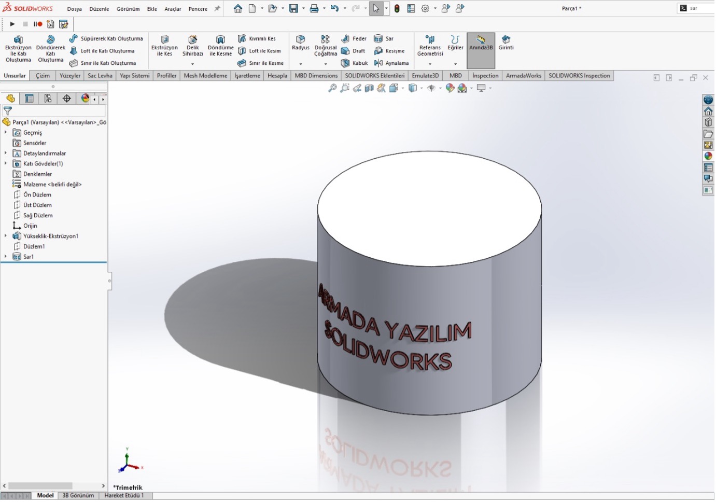Click the Girinti indent tool
Screen dimensions: 716x502
506,43
